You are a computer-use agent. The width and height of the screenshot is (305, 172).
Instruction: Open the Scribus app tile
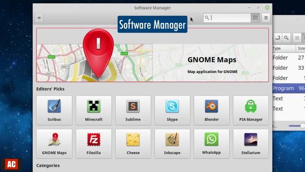(x=54, y=110)
